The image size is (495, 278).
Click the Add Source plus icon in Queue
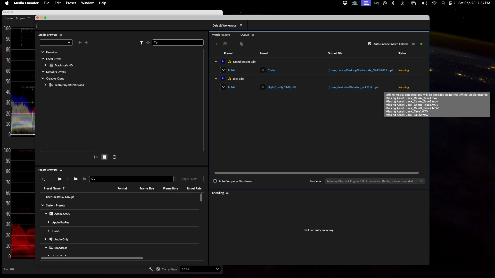(x=217, y=44)
